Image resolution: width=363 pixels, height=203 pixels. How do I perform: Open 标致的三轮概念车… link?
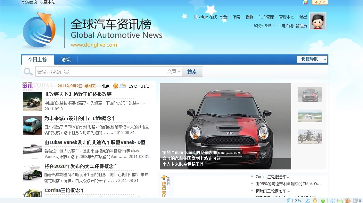point(273,191)
